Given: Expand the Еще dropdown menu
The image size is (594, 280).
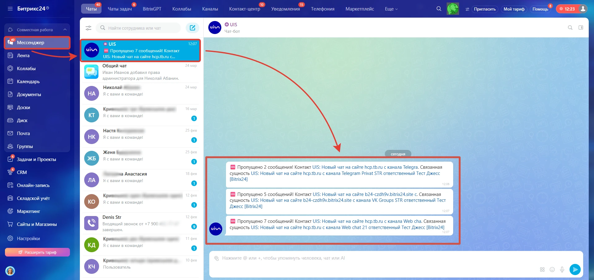Looking at the screenshot, I should 391,9.
